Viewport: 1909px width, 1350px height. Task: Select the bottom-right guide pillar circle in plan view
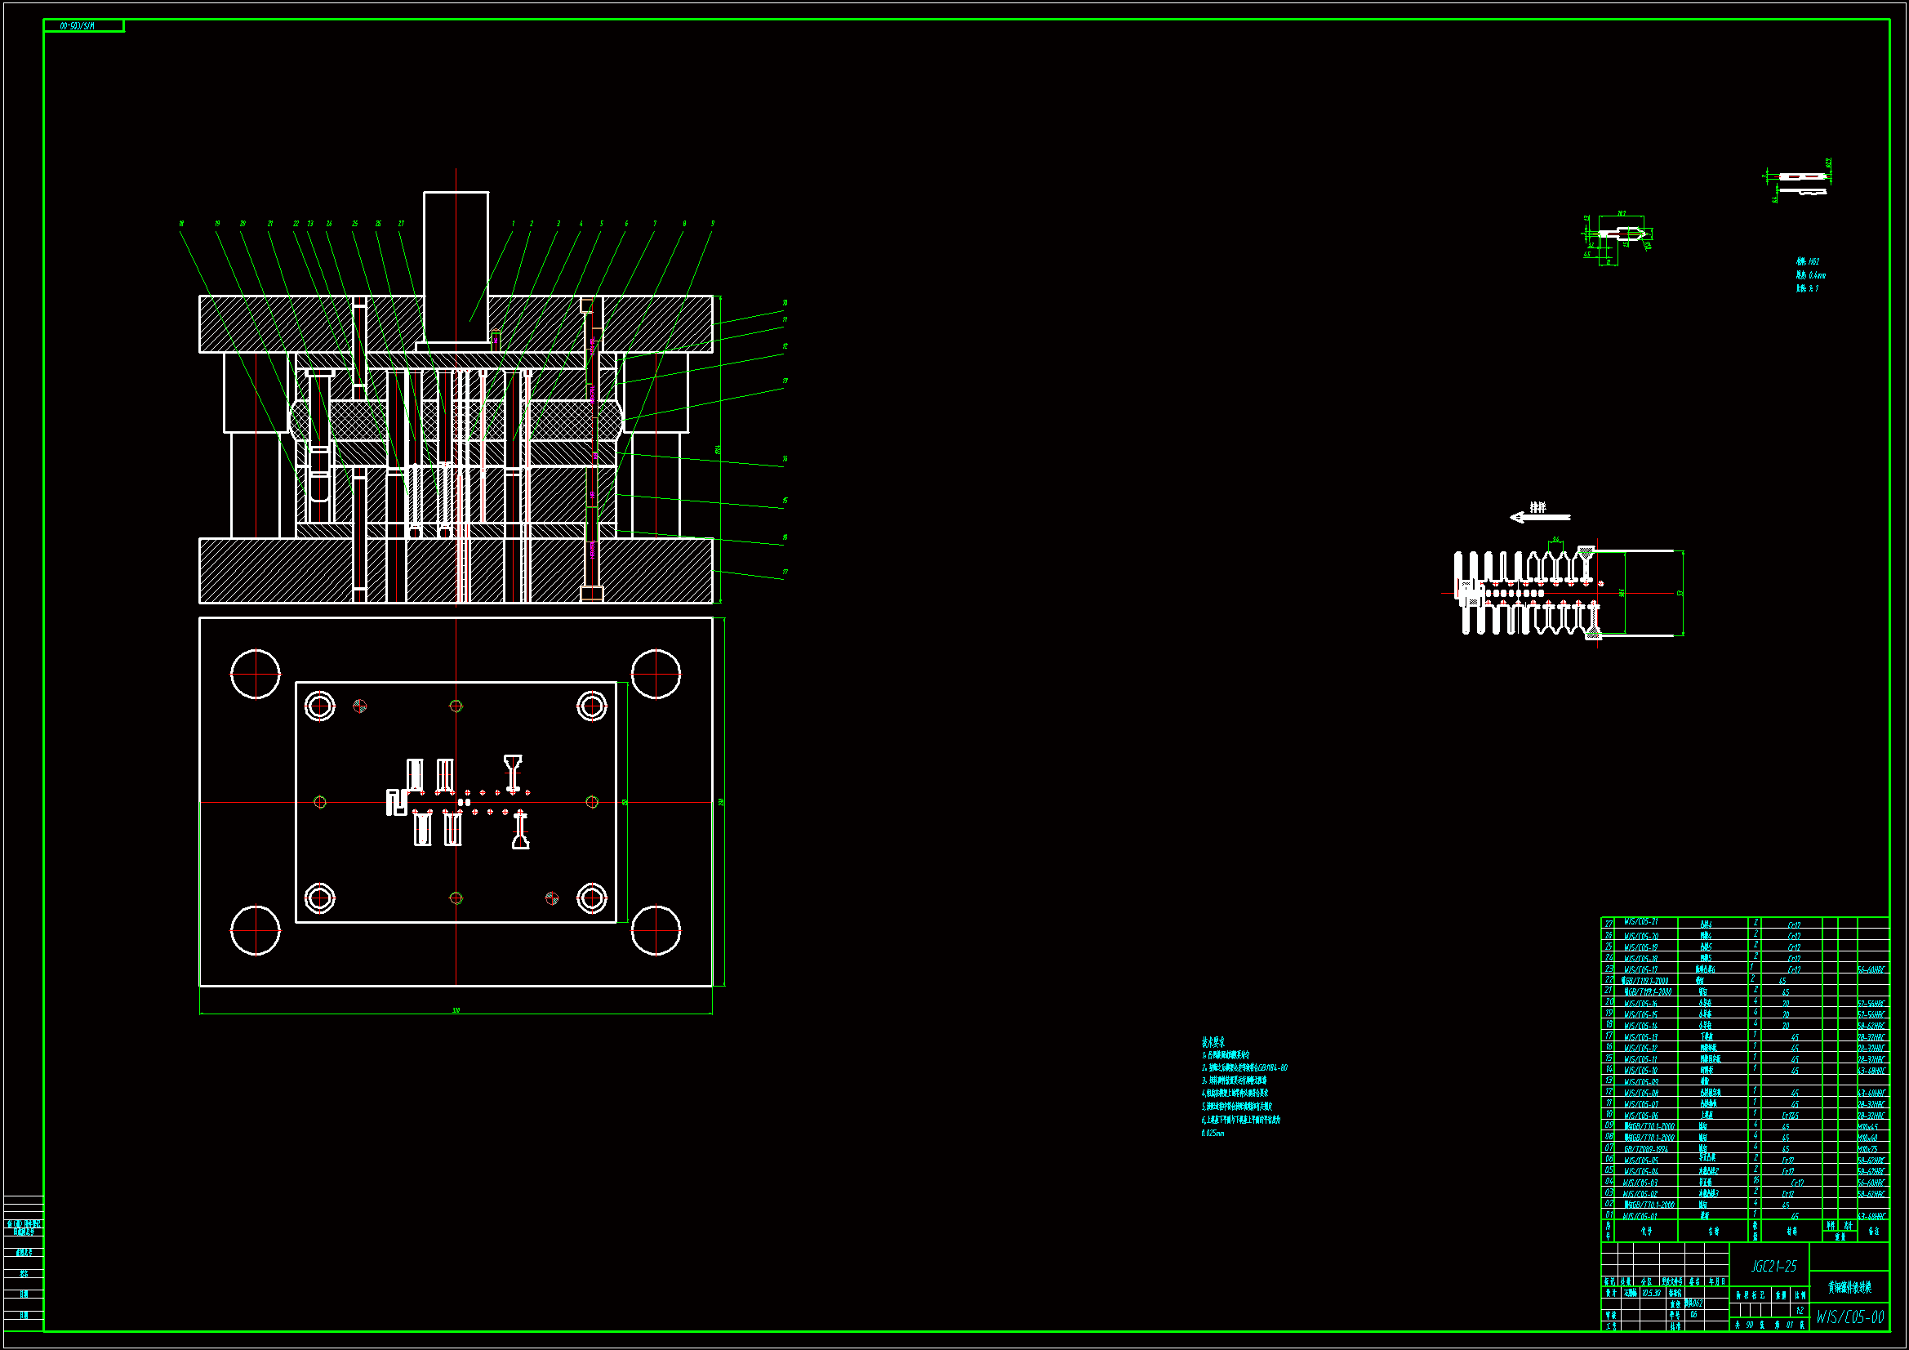655,930
